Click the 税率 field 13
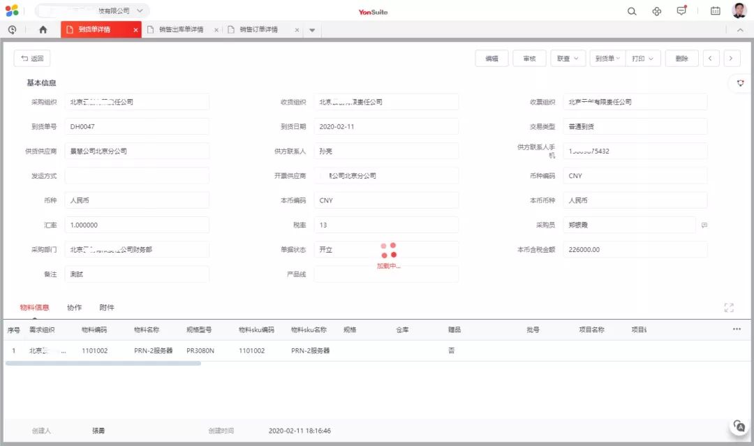The image size is (754, 446). (386, 225)
